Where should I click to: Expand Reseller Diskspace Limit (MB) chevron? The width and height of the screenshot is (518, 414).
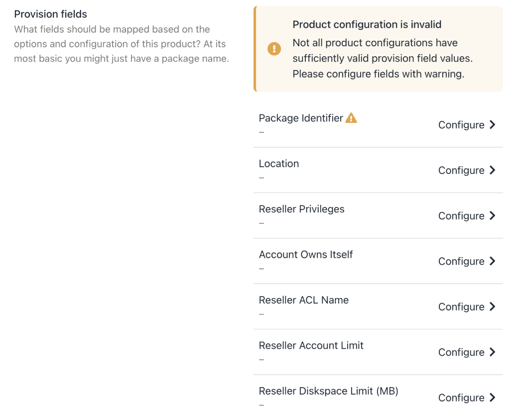(492, 398)
